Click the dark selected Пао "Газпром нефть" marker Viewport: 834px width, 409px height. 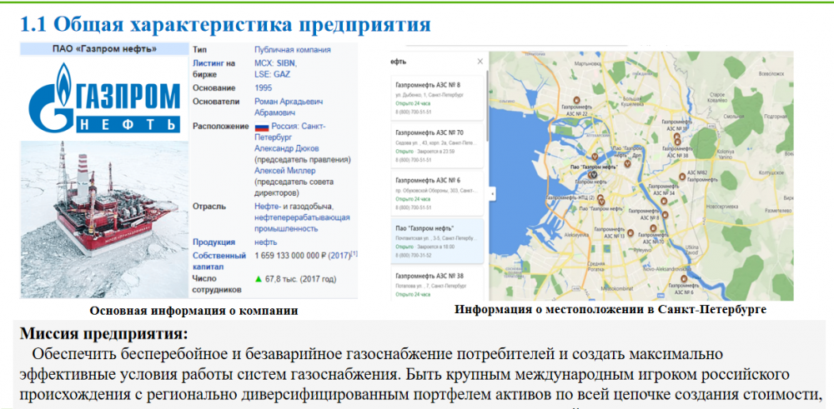(594, 174)
